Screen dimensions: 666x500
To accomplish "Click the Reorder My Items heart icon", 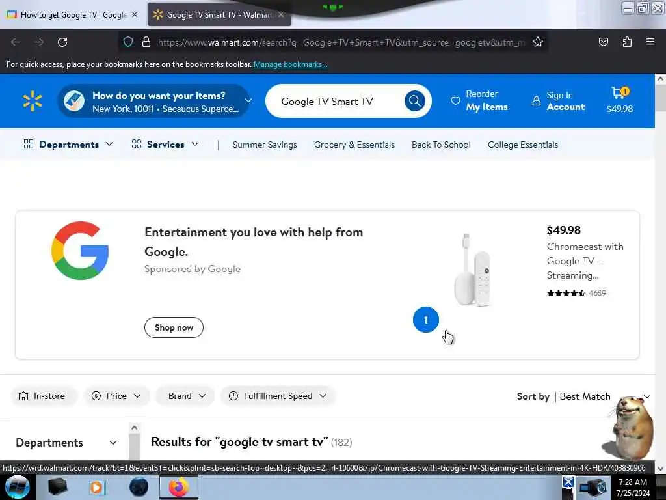I will (455, 101).
